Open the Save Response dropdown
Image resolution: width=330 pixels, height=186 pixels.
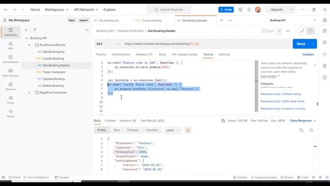tap(303, 120)
